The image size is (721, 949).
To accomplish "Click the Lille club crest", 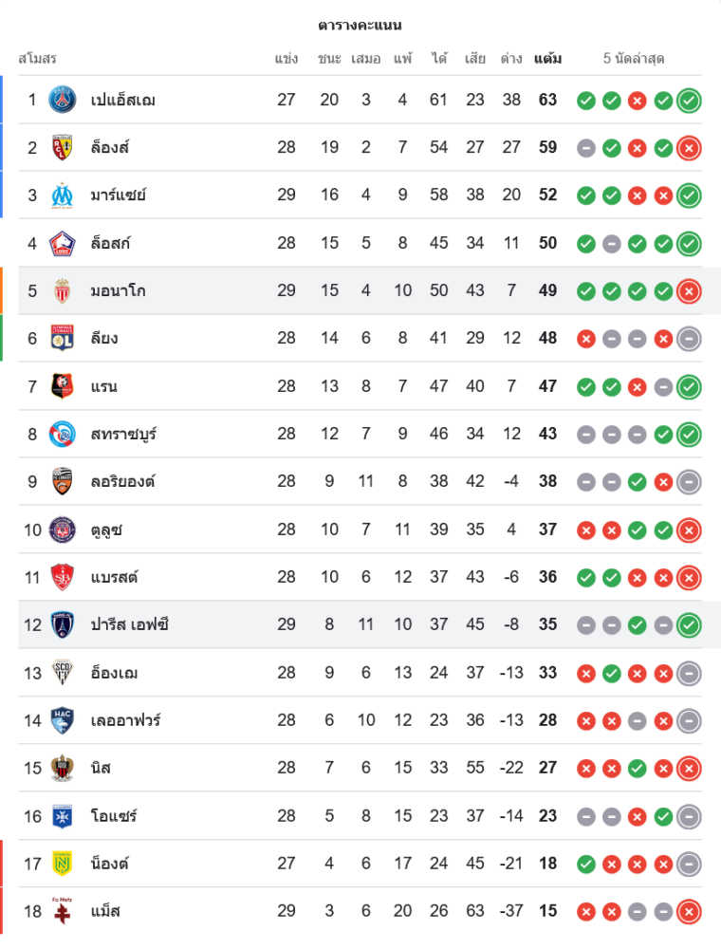I will click(63, 243).
